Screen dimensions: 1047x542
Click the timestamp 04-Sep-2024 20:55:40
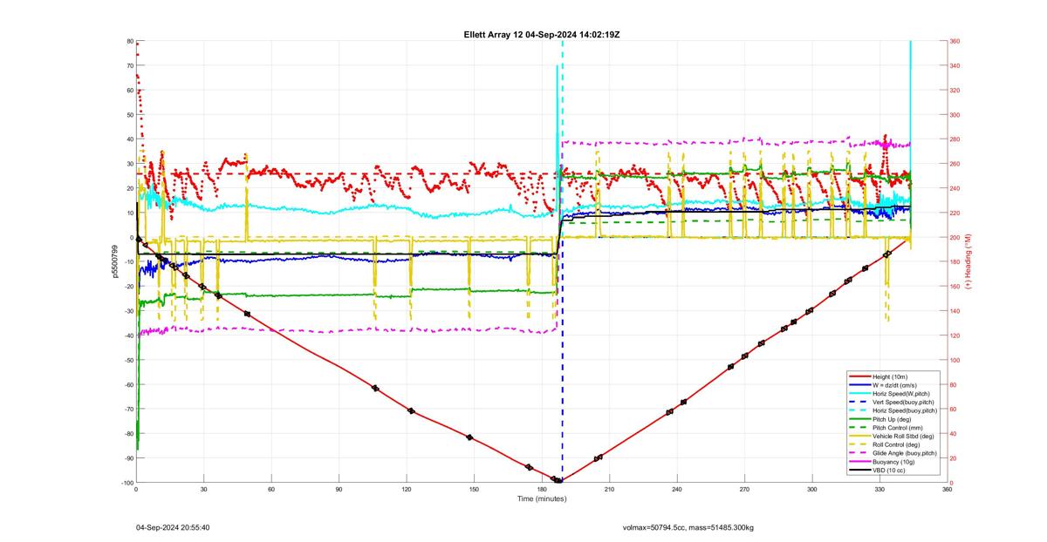pos(173,527)
